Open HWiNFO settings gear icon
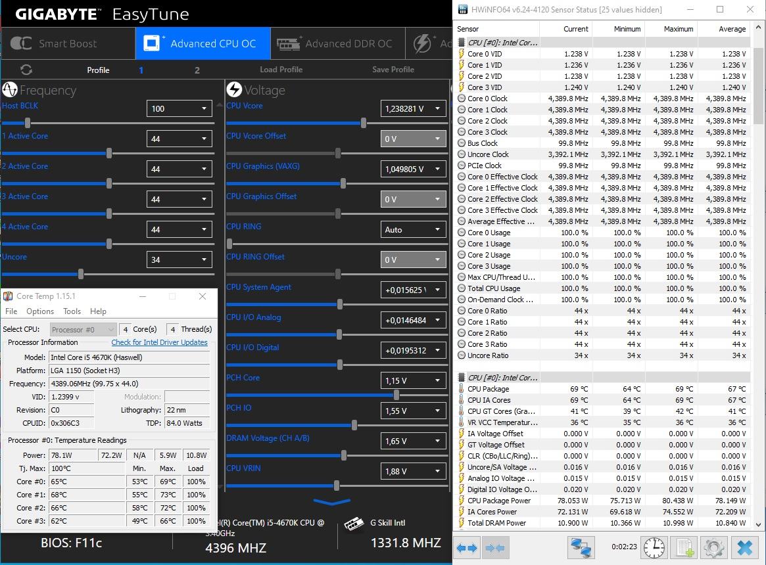Viewport: 766px width, 565px height. (x=714, y=547)
